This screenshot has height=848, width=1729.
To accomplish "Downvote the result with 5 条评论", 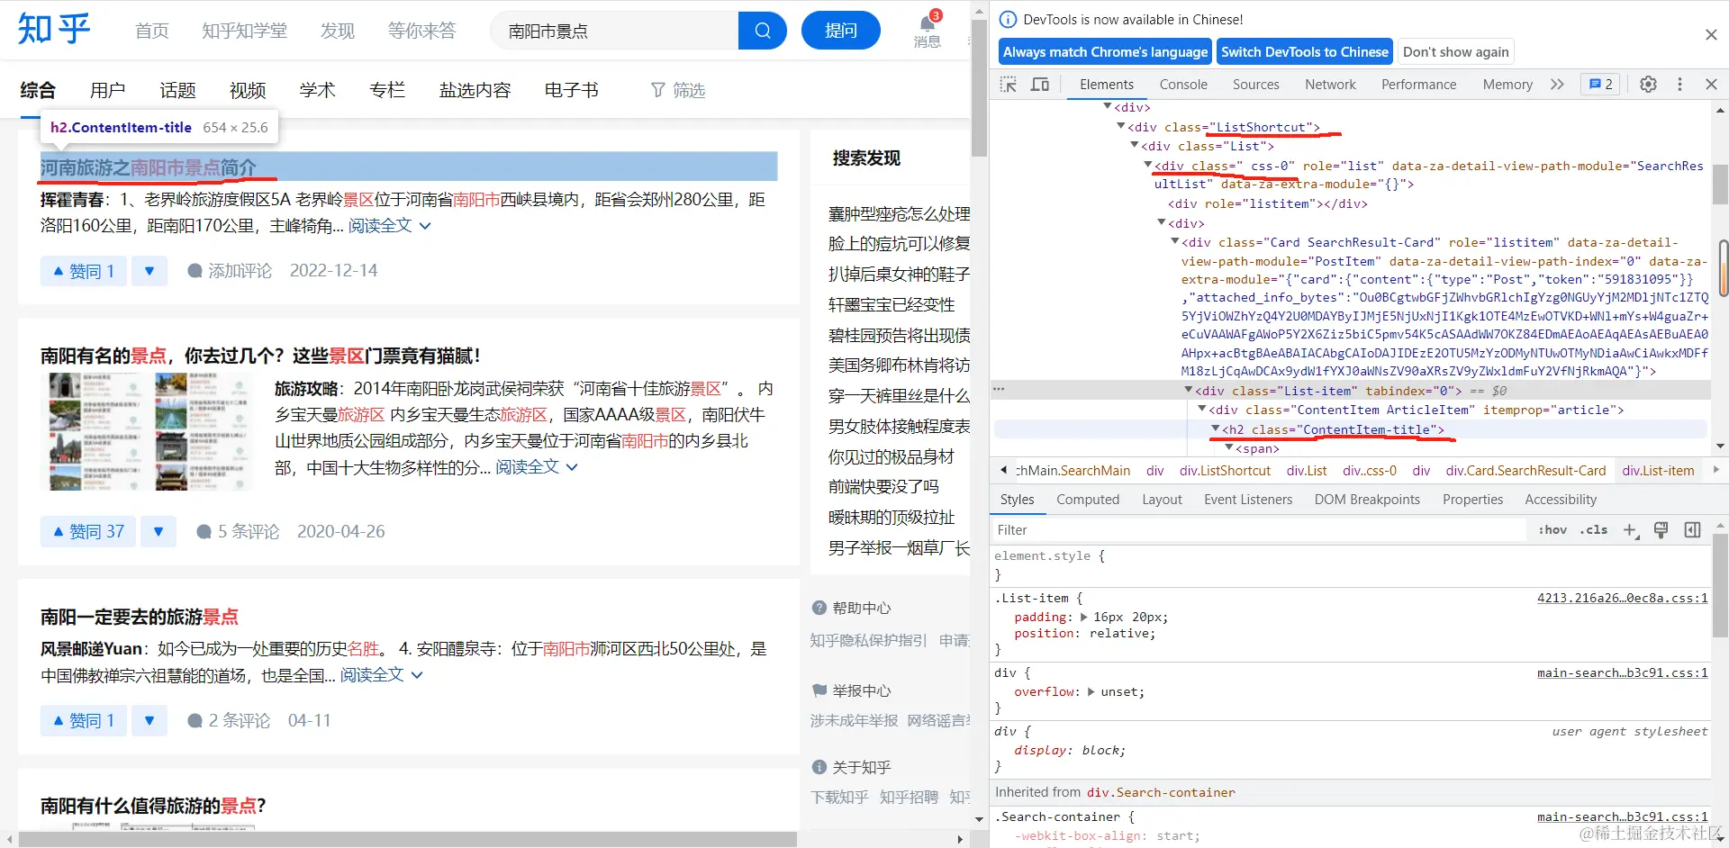I will point(158,532).
